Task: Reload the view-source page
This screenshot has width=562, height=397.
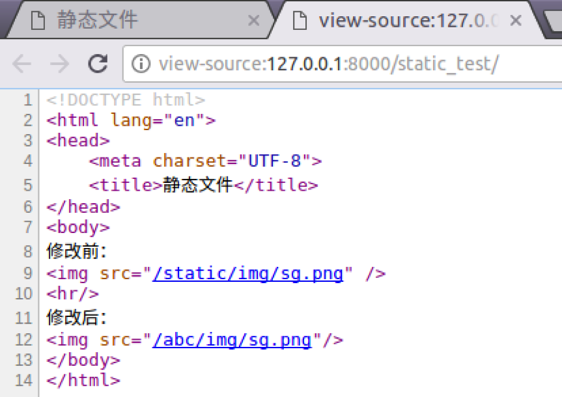Action: tap(98, 64)
